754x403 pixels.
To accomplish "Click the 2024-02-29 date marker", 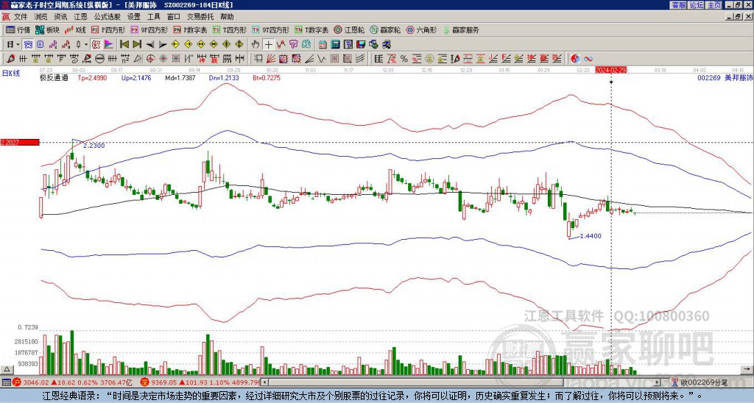I will [610, 70].
